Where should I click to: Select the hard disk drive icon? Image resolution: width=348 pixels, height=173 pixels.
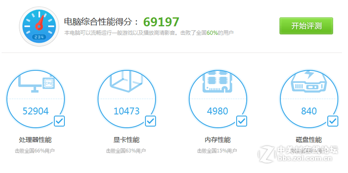[309, 81]
